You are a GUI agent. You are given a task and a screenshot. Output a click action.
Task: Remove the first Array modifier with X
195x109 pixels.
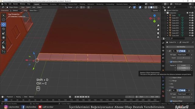[x=189, y=51]
